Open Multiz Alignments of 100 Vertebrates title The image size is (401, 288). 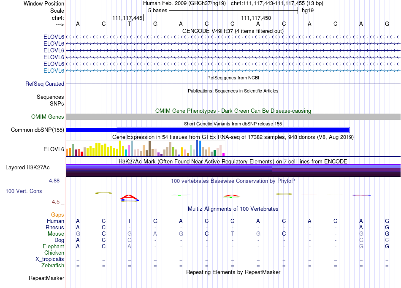(x=233, y=209)
